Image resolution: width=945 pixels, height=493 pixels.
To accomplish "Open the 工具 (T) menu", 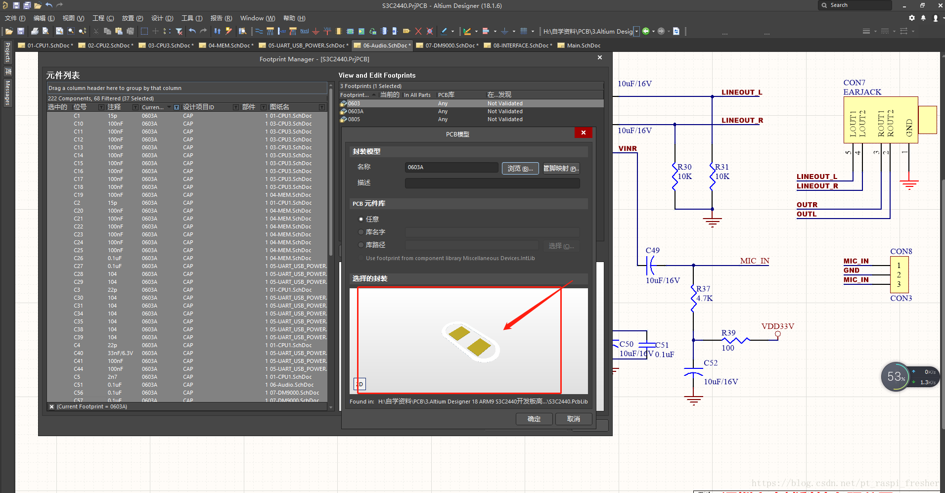I will click(x=192, y=18).
